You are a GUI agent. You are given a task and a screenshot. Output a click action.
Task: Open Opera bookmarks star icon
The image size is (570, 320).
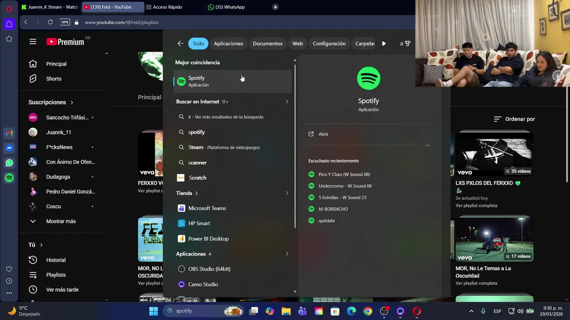coord(9,39)
